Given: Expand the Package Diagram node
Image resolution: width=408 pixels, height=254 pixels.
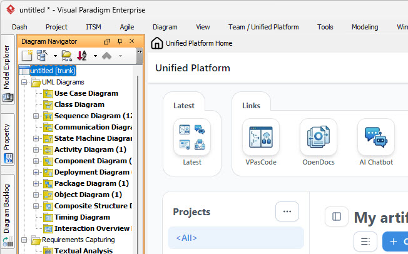Looking at the screenshot, I should [x=36, y=183].
